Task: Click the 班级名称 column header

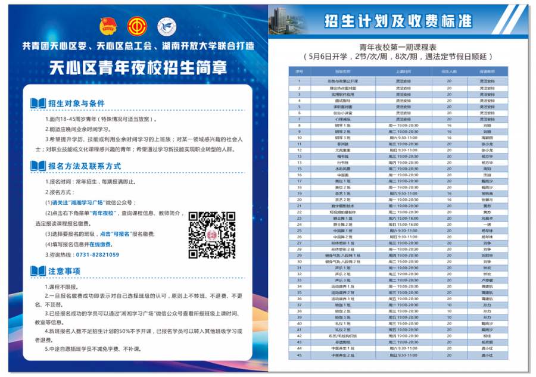Action: [x=343, y=71]
